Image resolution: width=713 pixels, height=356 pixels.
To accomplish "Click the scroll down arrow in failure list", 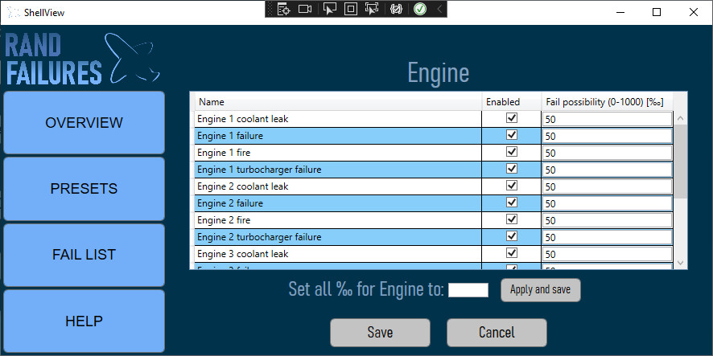I will pyautogui.click(x=681, y=262).
